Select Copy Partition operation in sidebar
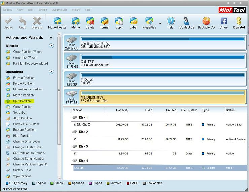The height and width of the screenshot is (192, 249). pos(23,107)
